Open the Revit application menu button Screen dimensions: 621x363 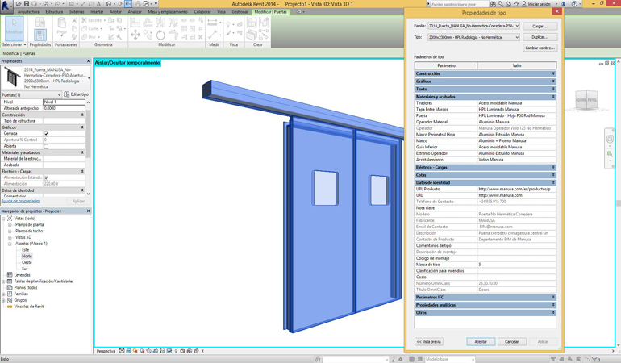pyautogui.click(x=6, y=6)
